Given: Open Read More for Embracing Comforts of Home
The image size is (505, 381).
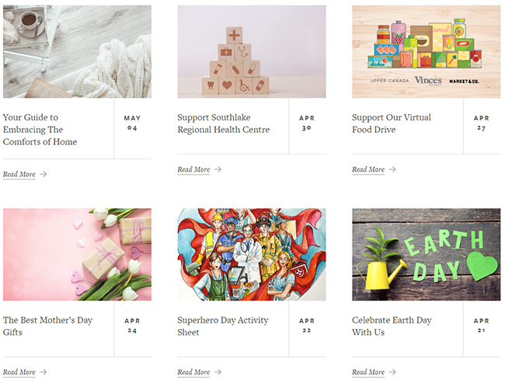Looking at the screenshot, I should coord(19,174).
